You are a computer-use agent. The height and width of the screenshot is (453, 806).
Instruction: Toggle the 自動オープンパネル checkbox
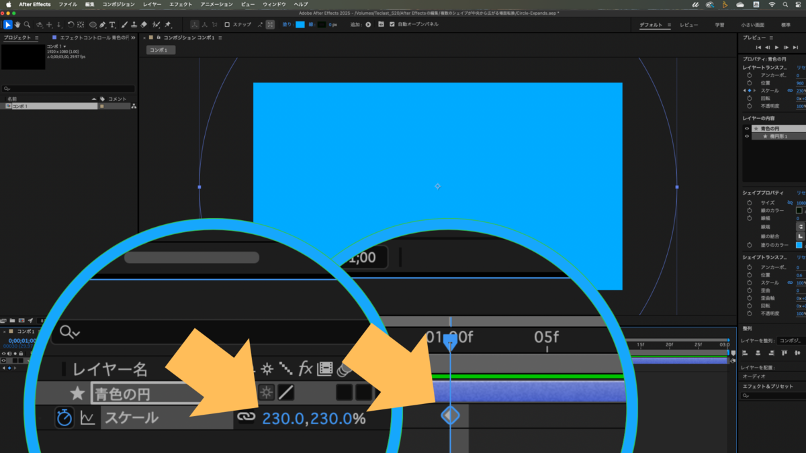tap(392, 25)
